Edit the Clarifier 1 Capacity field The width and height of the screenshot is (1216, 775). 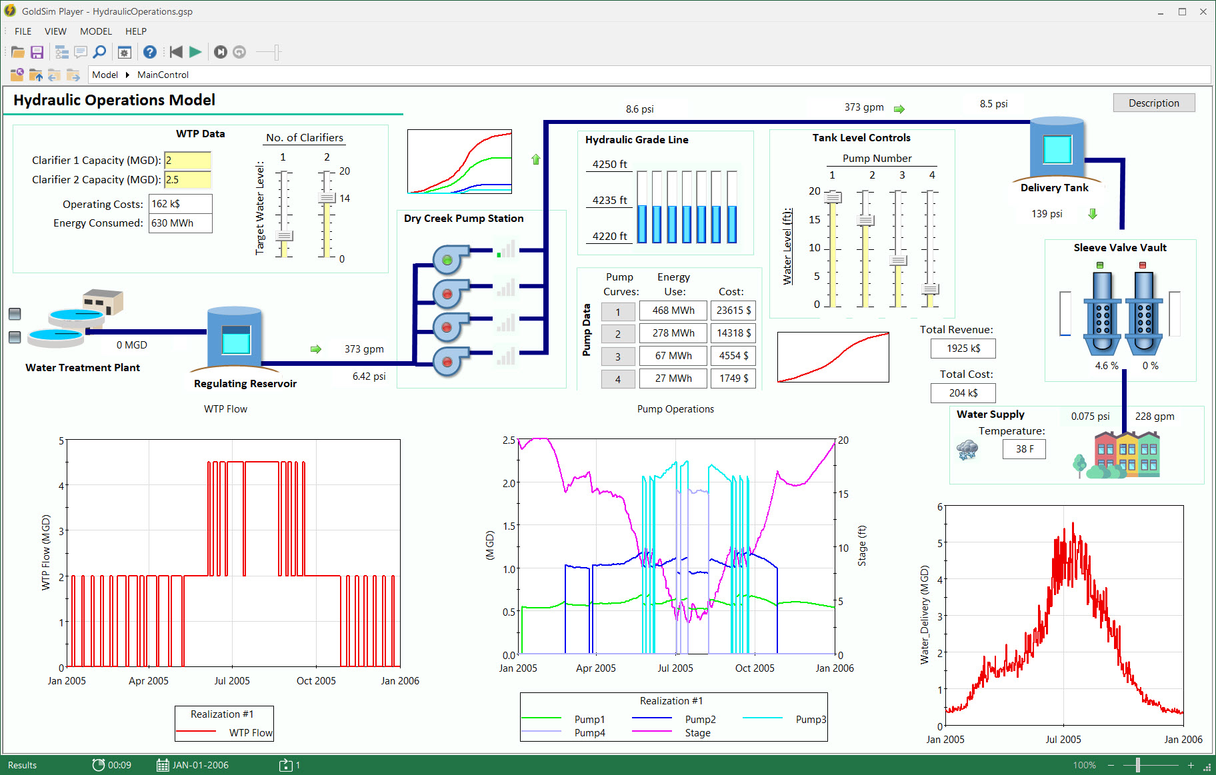(188, 161)
